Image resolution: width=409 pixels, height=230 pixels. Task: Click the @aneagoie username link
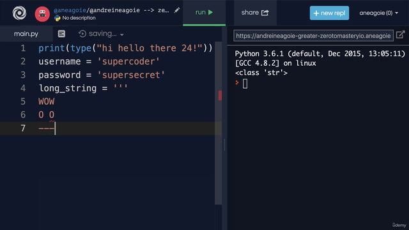pyautogui.click(x=70, y=10)
